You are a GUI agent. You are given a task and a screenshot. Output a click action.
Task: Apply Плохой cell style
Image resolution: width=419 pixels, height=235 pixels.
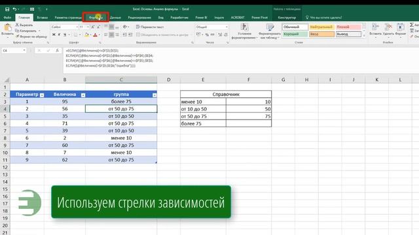[348, 27]
